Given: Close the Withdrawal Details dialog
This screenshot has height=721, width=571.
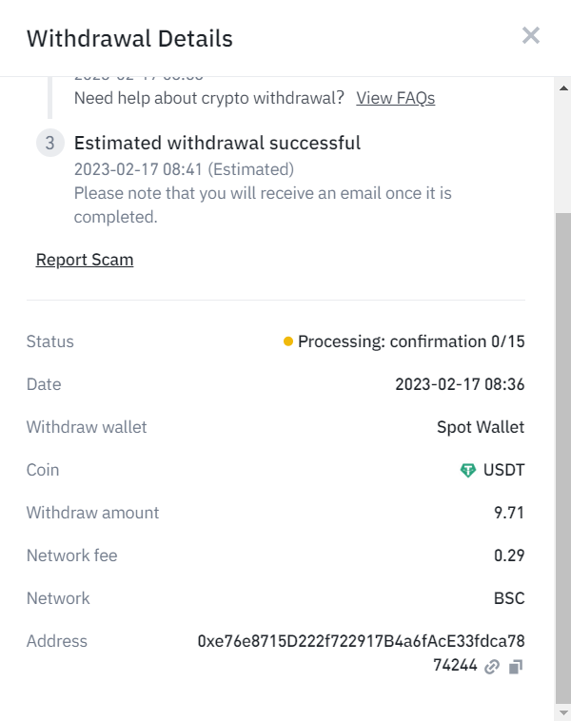Looking at the screenshot, I should [x=530, y=35].
